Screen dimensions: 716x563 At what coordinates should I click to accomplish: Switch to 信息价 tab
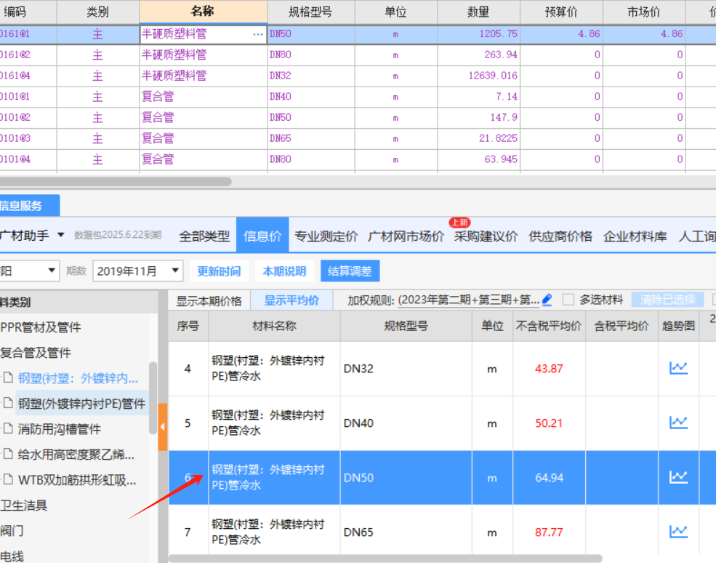coord(262,236)
